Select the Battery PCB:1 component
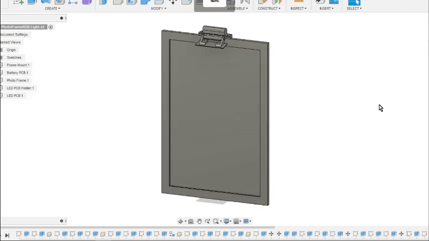429x241 pixels. pyautogui.click(x=18, y=73)
